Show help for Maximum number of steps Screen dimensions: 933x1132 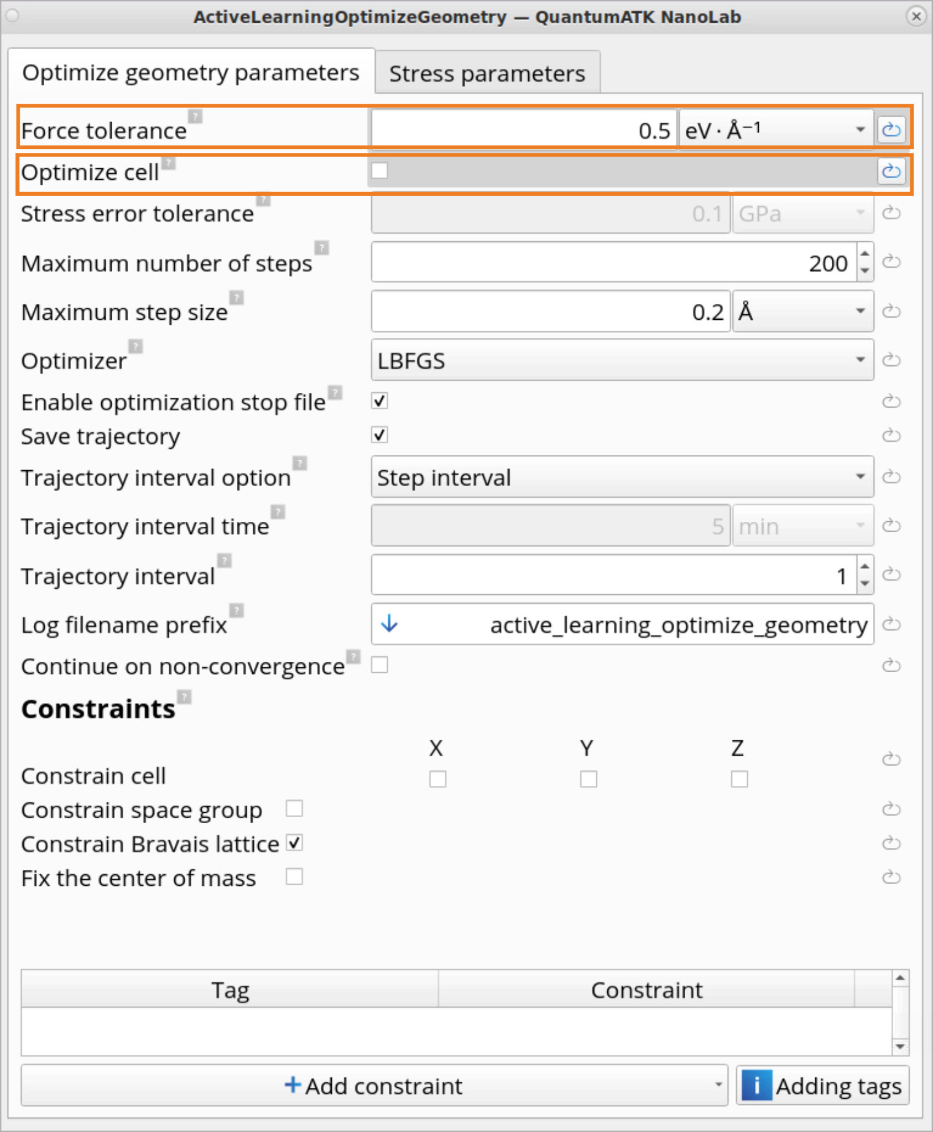[x=321, y=247]
